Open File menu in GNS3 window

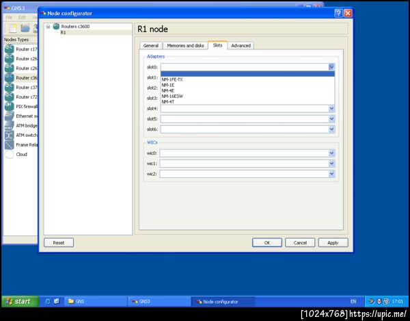[9, 17]
